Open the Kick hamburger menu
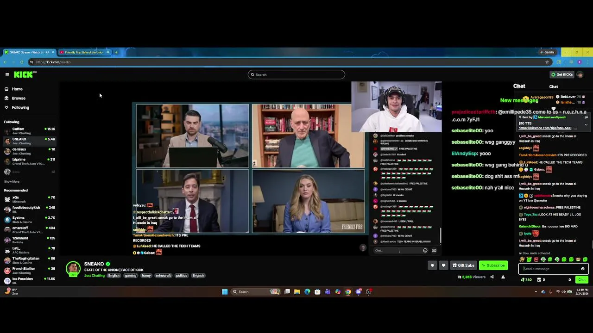The image size is (593, 333). (x=7, y=74)
